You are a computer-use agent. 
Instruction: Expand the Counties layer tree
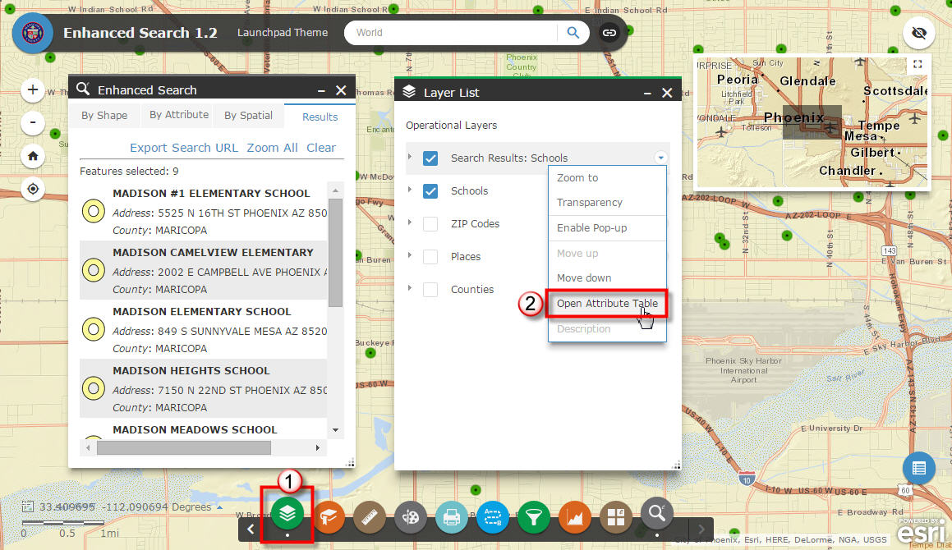(410, 288)
